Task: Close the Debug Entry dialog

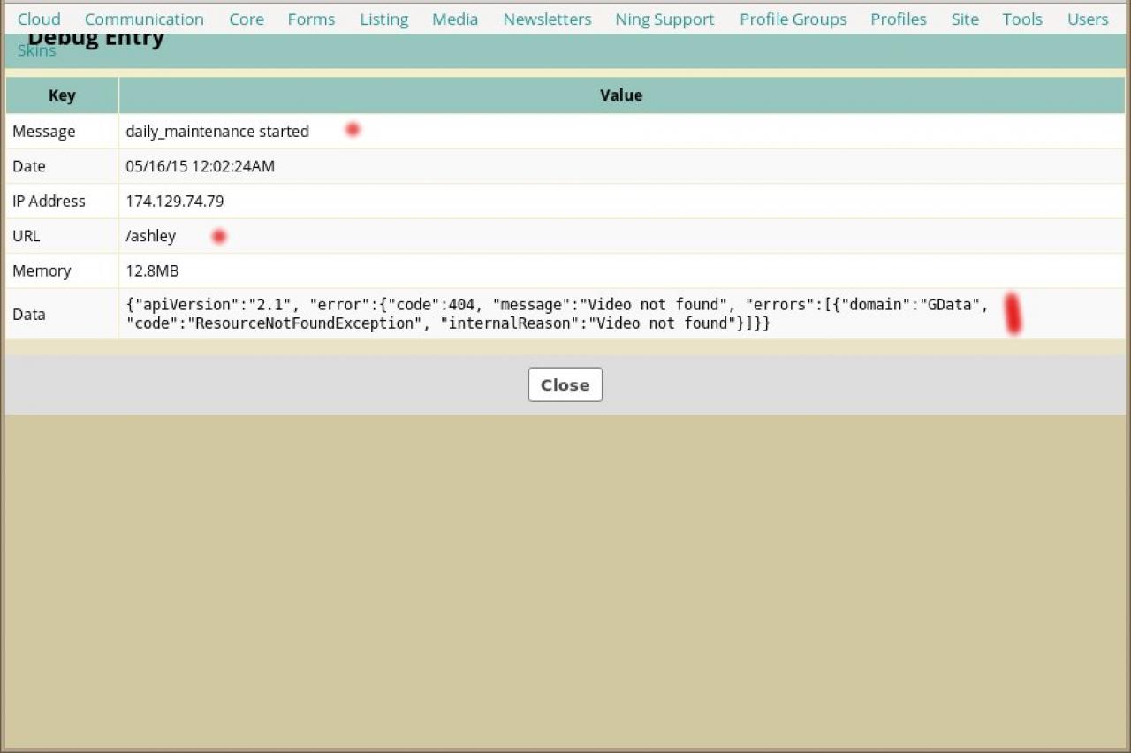Action: [565, 385]
